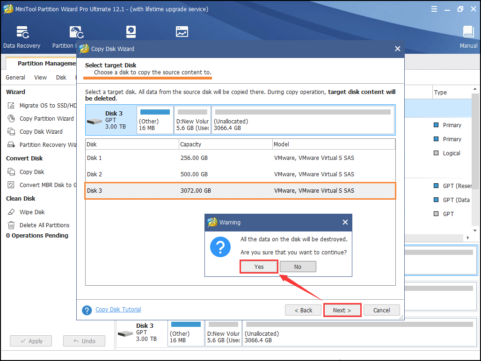Open the General menu
Screen dimensions: 481x361
(x=15, y=77)
